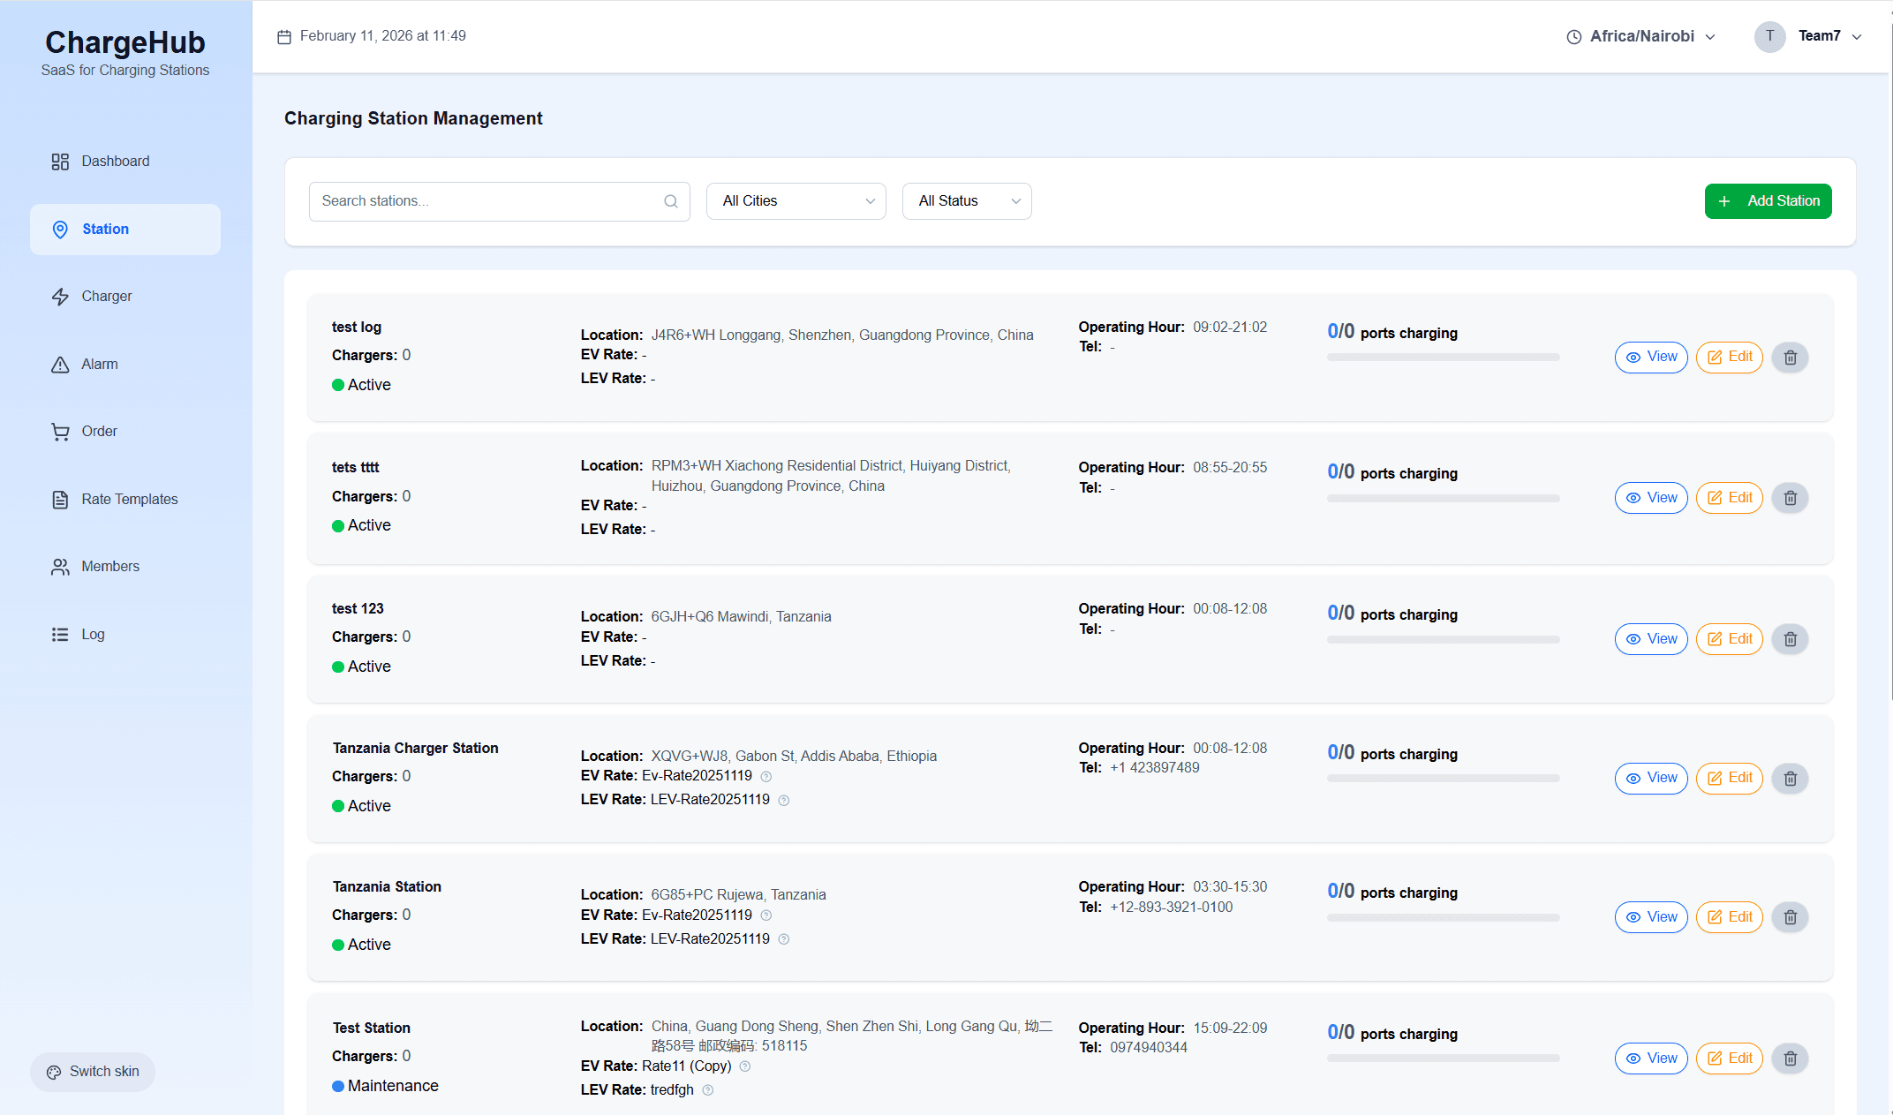This screenshot has height=1115, width=1893.
Task: Switch skin theme
Action: coord(93,1072)
